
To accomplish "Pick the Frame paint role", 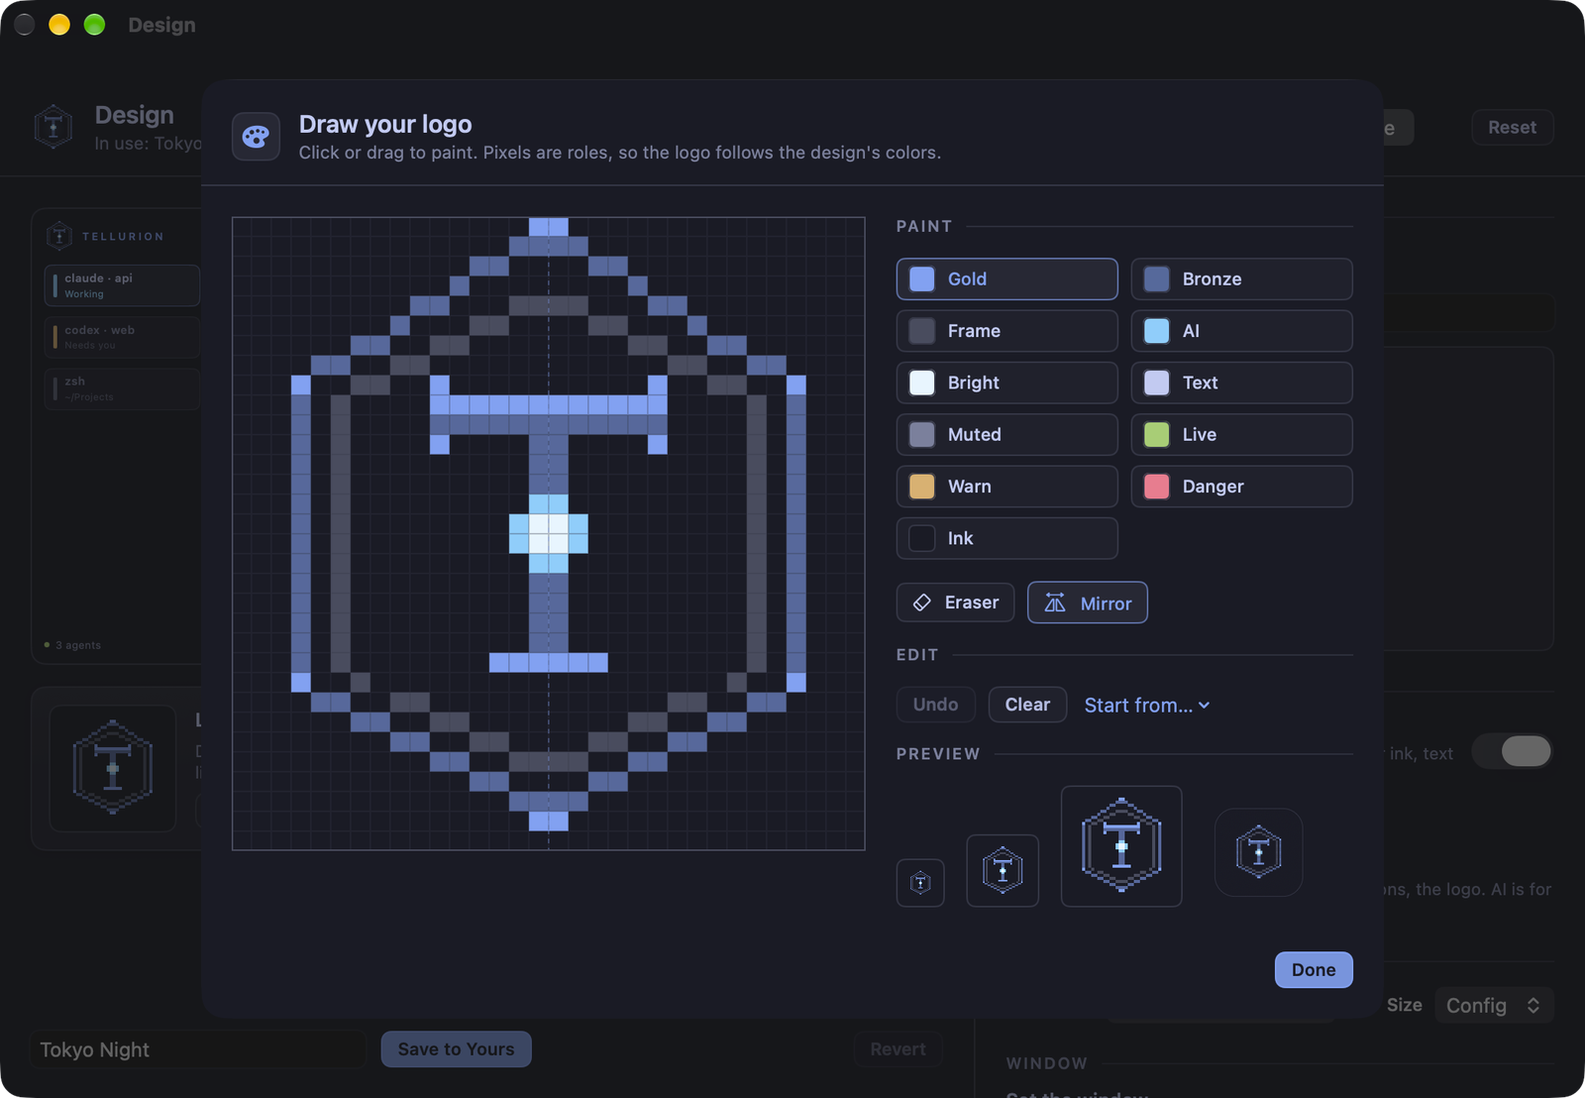I will click(1006, 331).
